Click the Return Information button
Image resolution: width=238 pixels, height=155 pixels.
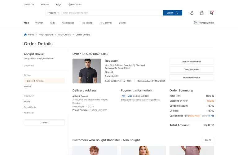(x=192, y=62)
